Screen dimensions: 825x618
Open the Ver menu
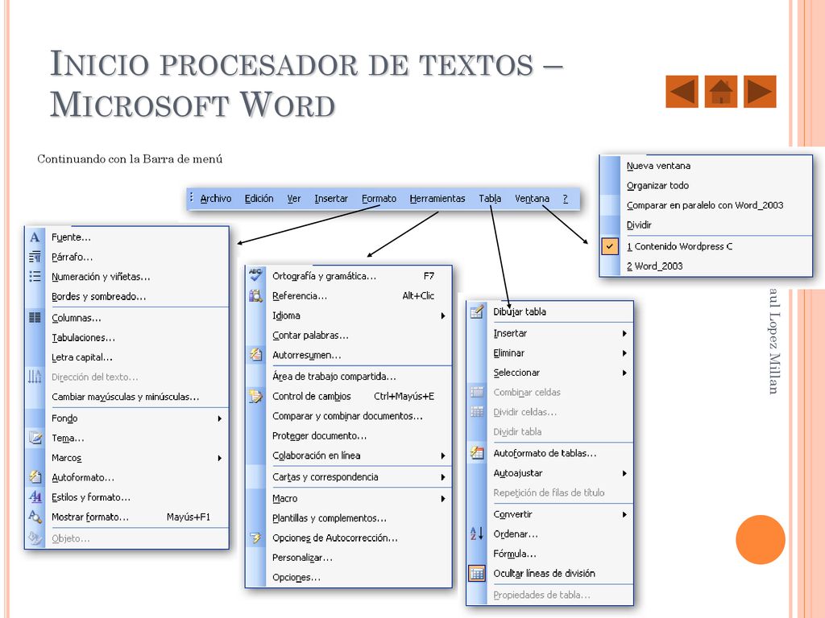pos(293,199)
